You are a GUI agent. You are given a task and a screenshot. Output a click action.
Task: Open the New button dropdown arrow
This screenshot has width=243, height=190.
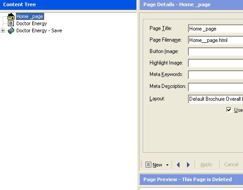(168, 165)
